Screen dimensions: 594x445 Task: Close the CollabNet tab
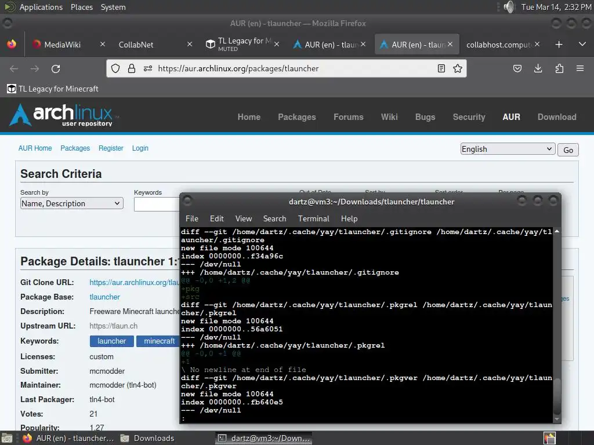pos(190,44)
